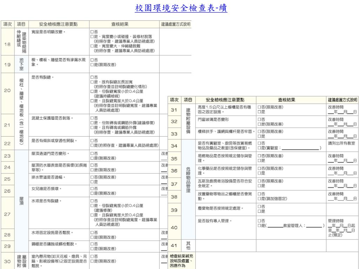Check 是(限期改善) for 鋼棚是否鏽蝕或螺栓鬆脫
Viewport: 359px width, 269px height.
click(92, 249)
